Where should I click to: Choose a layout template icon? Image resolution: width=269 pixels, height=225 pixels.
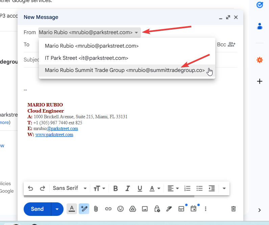pyautogui.click(x=181, y=209)
